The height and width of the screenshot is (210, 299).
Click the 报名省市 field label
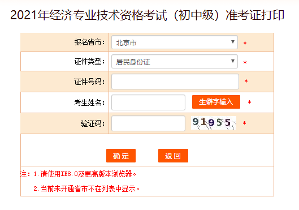coord(89,42)
